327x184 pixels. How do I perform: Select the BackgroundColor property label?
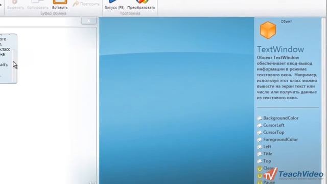coord(281,118)
